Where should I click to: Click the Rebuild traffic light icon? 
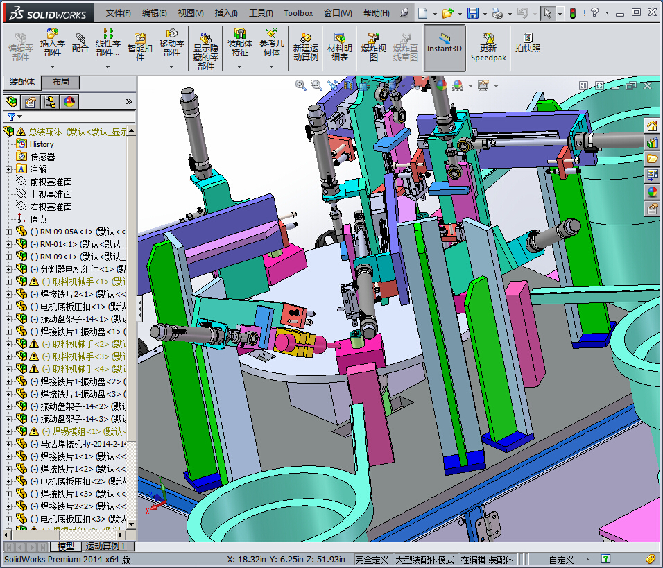572,13
